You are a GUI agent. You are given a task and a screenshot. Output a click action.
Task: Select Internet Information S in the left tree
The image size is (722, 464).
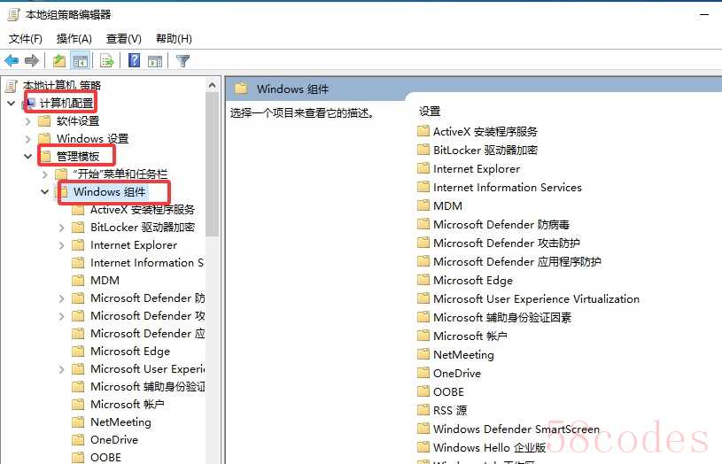147,263
